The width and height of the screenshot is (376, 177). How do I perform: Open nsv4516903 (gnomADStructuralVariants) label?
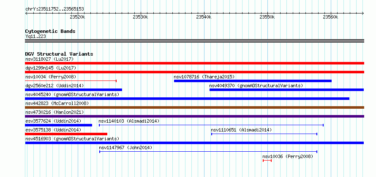[x=72, y=139]
